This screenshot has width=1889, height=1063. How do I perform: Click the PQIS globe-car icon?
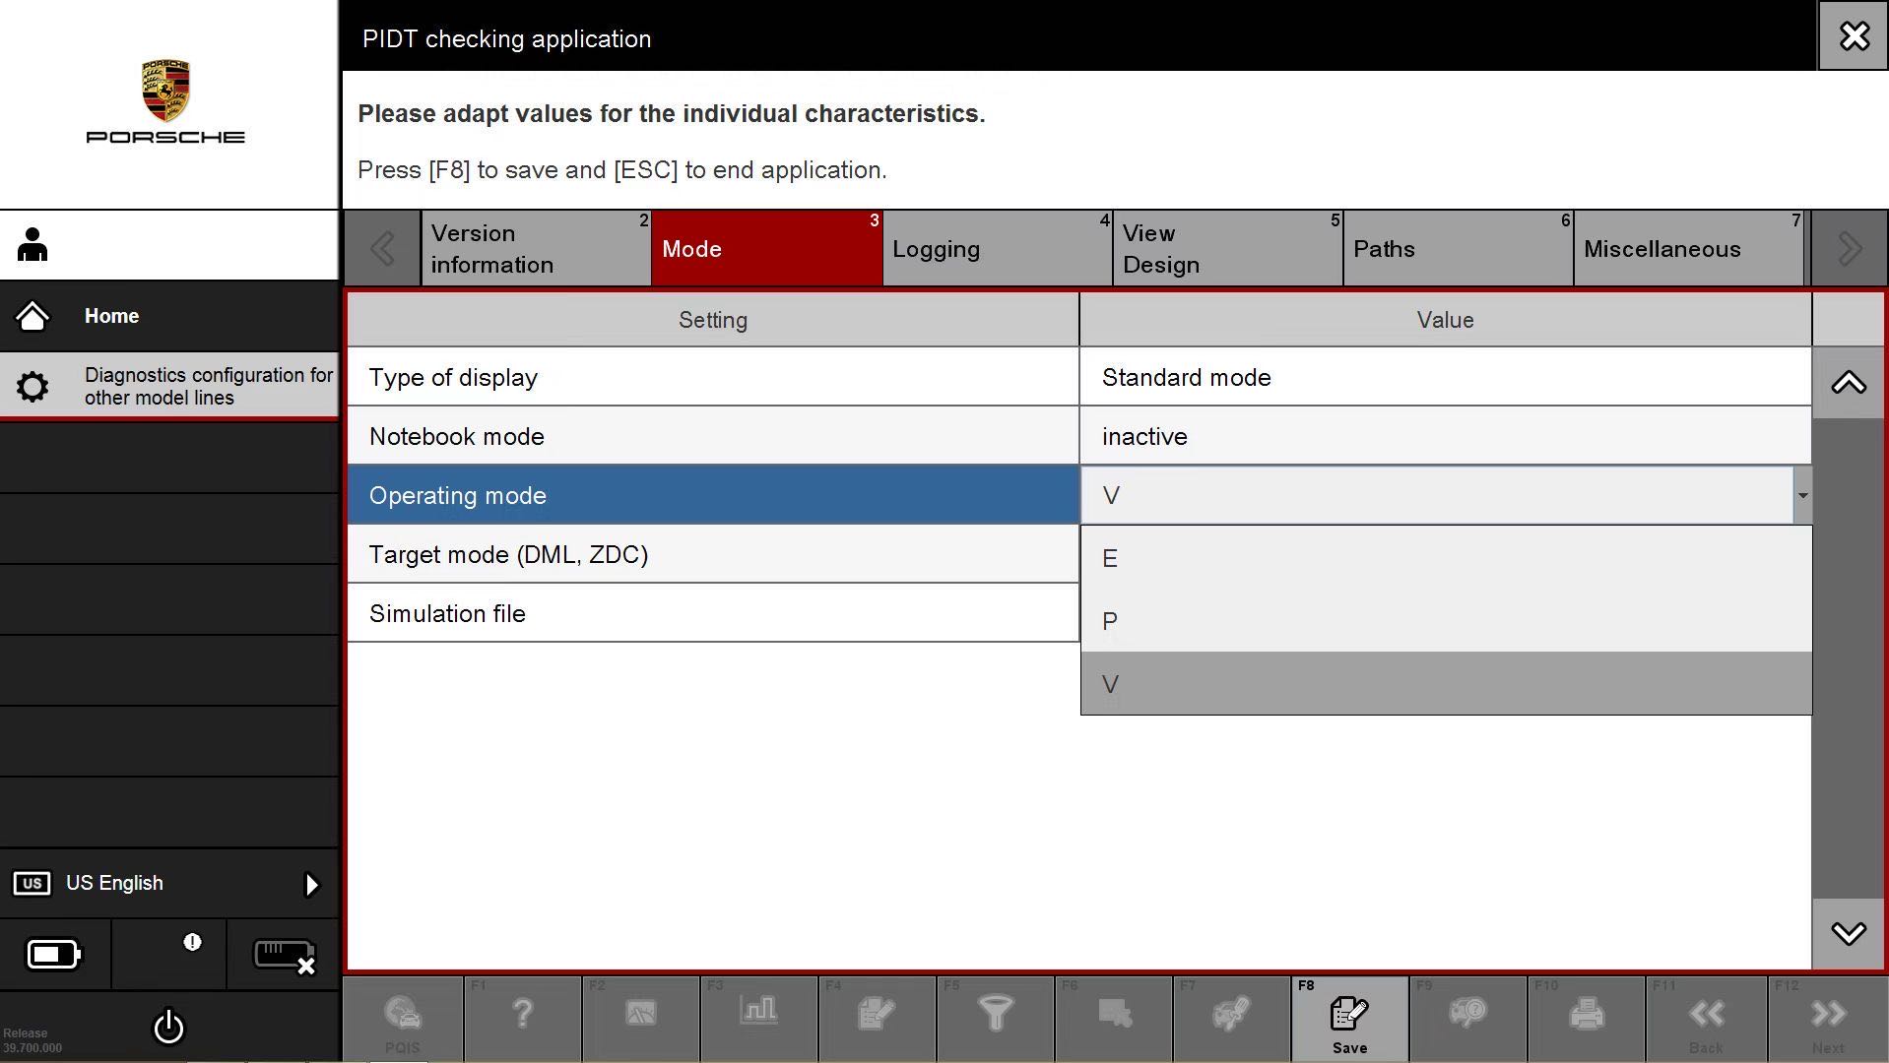click(403, 1013)
